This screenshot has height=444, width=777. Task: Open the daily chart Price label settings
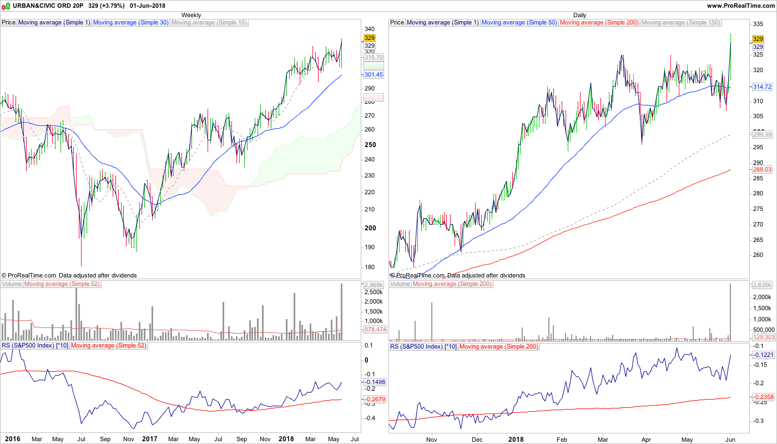pyautogui.click(x=397, y=23)
